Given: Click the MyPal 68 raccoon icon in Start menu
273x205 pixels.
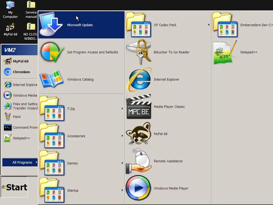Looking at the screenshot, I should pyautogui.click(x=8, y=61).
